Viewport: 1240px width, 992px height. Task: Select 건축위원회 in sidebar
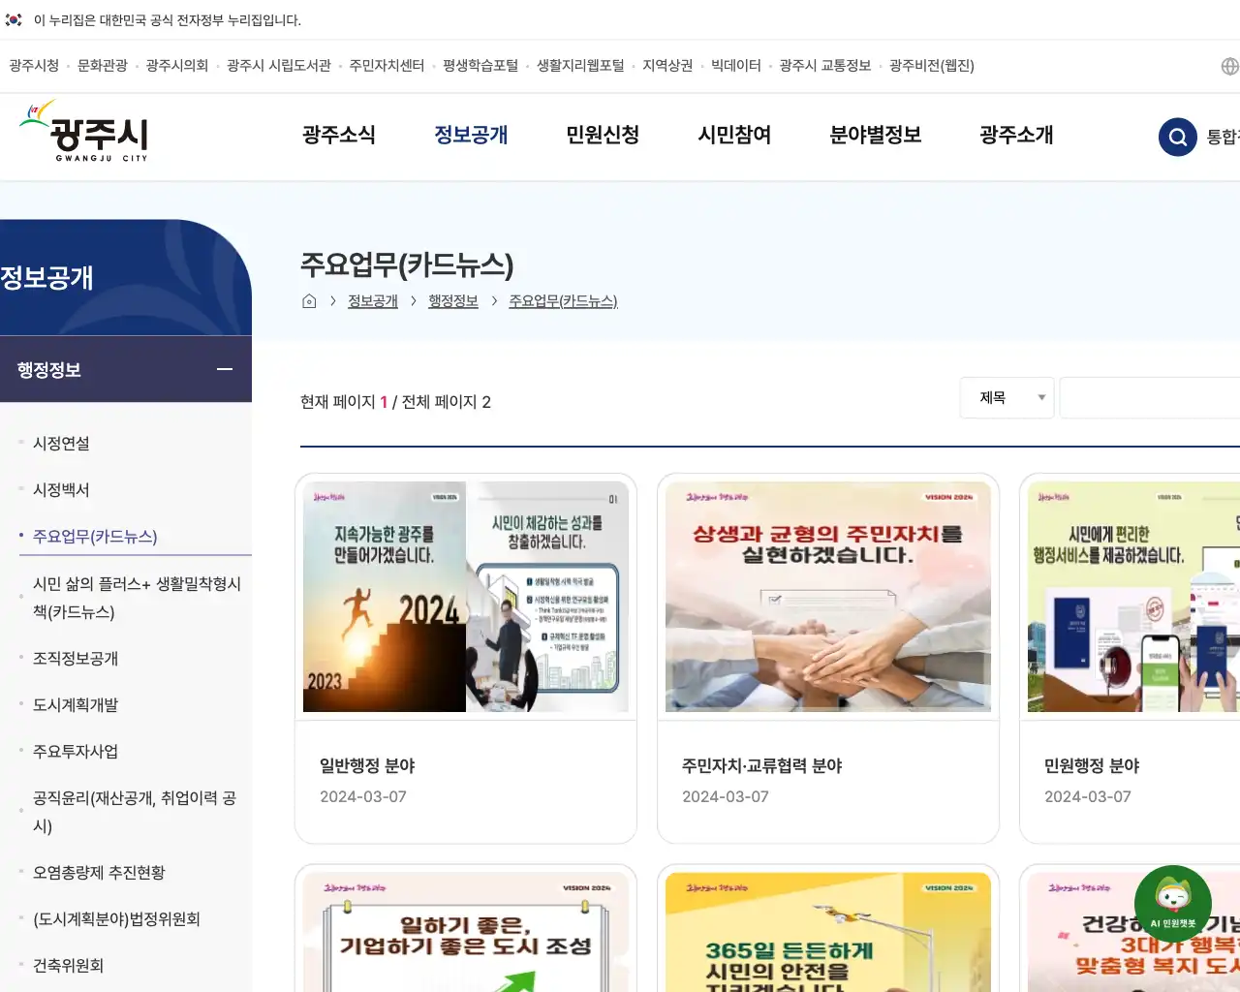pos(68,965)
